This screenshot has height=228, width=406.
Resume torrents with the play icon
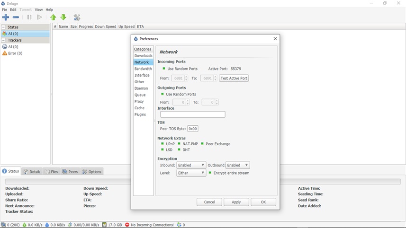tap(39, 18)
